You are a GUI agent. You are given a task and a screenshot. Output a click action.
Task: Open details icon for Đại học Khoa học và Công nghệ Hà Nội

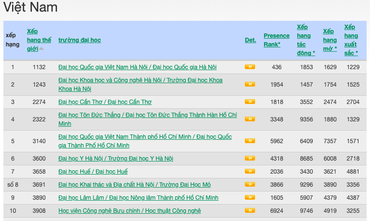[250, 84]
